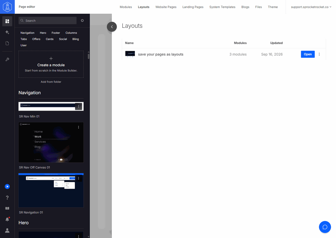Click the Create a module box

(51, 64)
